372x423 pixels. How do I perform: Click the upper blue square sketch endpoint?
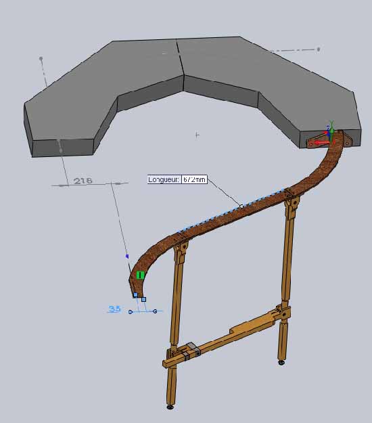[x=135, y=295]
